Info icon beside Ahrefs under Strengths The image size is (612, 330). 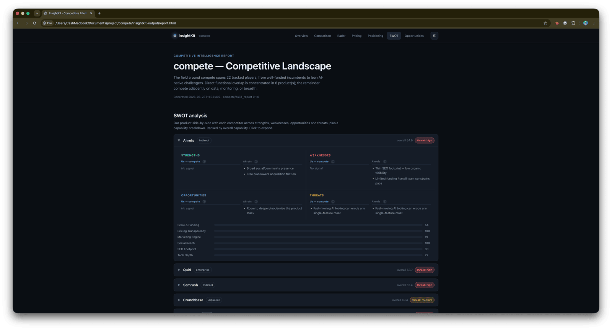pos(256,162)
